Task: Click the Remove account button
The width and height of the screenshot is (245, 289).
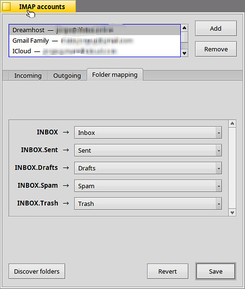Action: click(216, 49)
